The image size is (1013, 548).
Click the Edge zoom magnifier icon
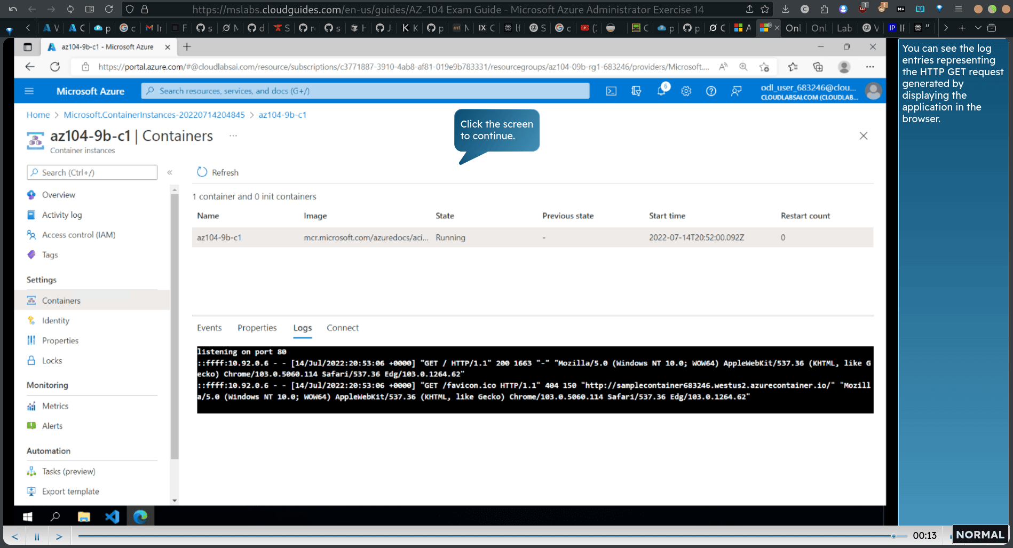tap(743, 67)
